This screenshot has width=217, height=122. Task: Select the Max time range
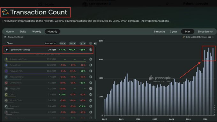188,32
